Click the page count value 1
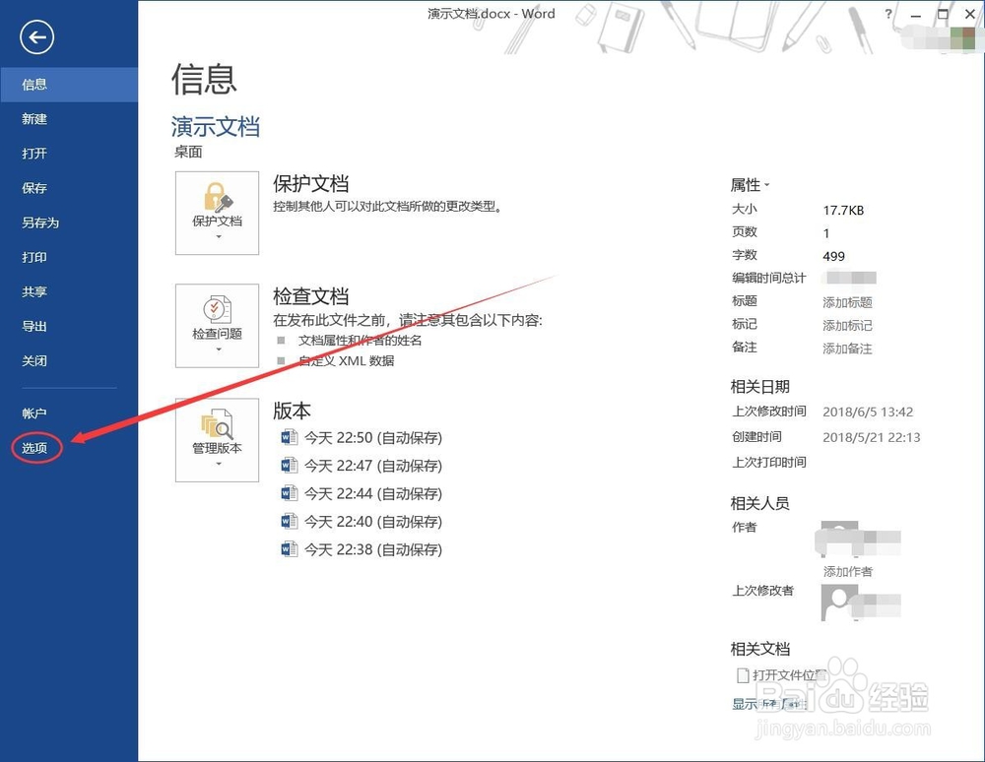The image size is (985, 762). [826, 233]
